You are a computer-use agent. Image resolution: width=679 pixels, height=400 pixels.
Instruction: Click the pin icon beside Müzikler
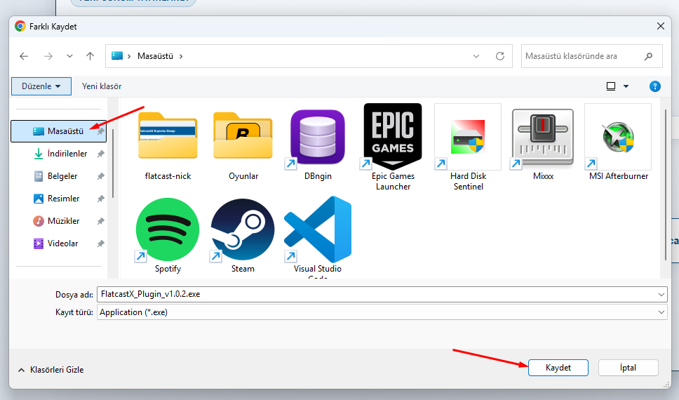click(100, 221)
